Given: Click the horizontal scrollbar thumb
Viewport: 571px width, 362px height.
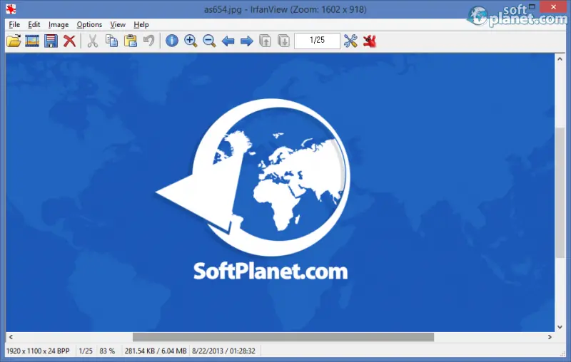Looking at the screenshot, I should [283, 337].
